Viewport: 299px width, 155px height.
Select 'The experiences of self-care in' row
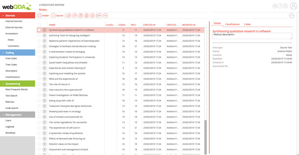tap(120, 128)
